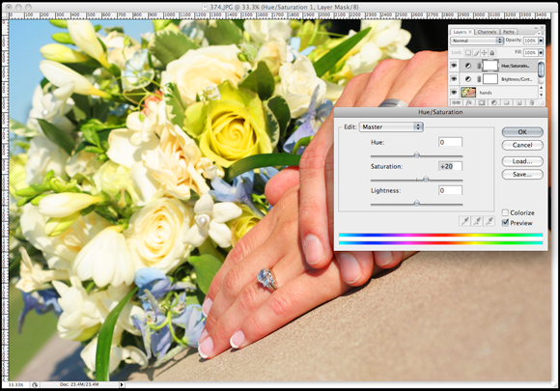Click the new adjustment layer icon

click(x=494, y=102)
